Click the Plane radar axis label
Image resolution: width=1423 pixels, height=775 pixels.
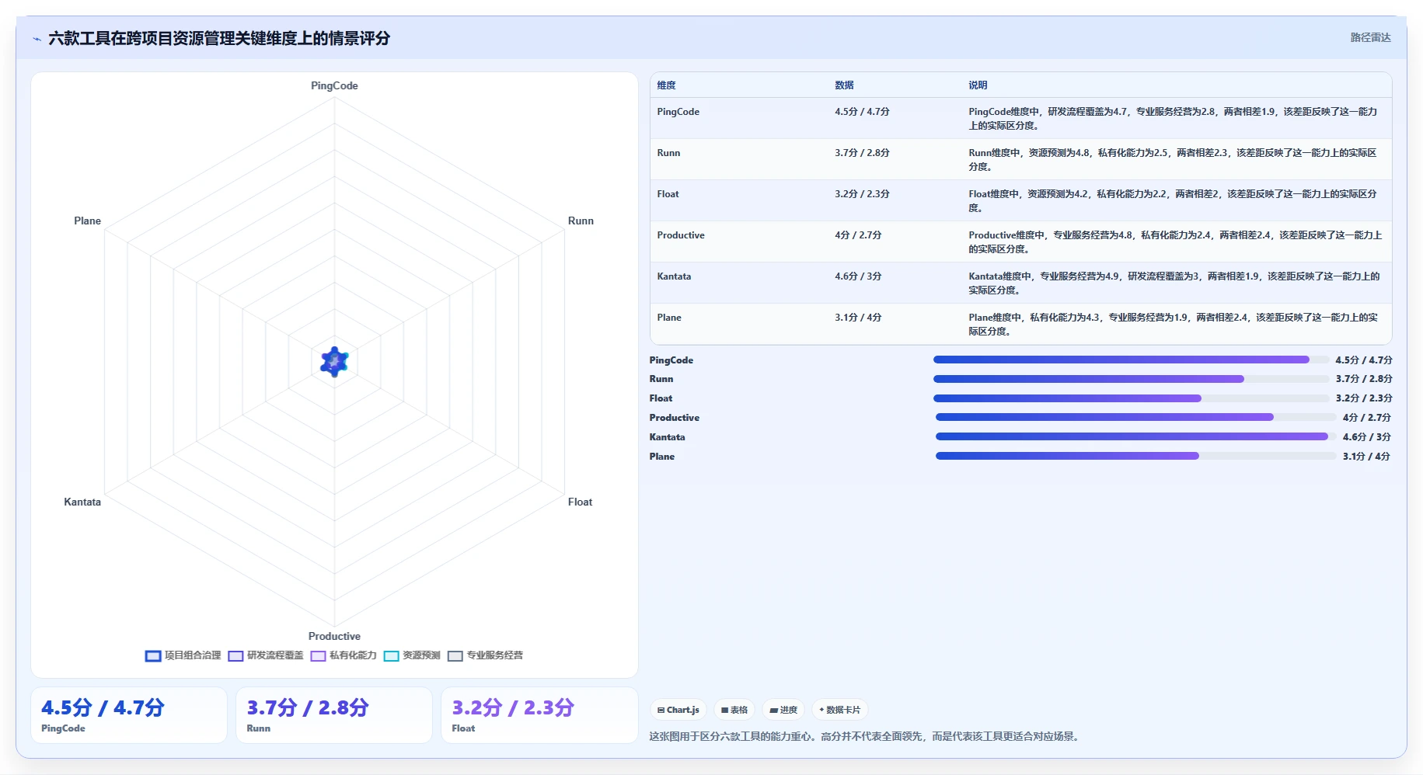point(87,221)
